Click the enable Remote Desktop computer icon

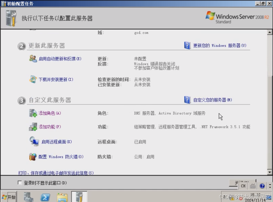pyautogui.click(x=34, y=142)
